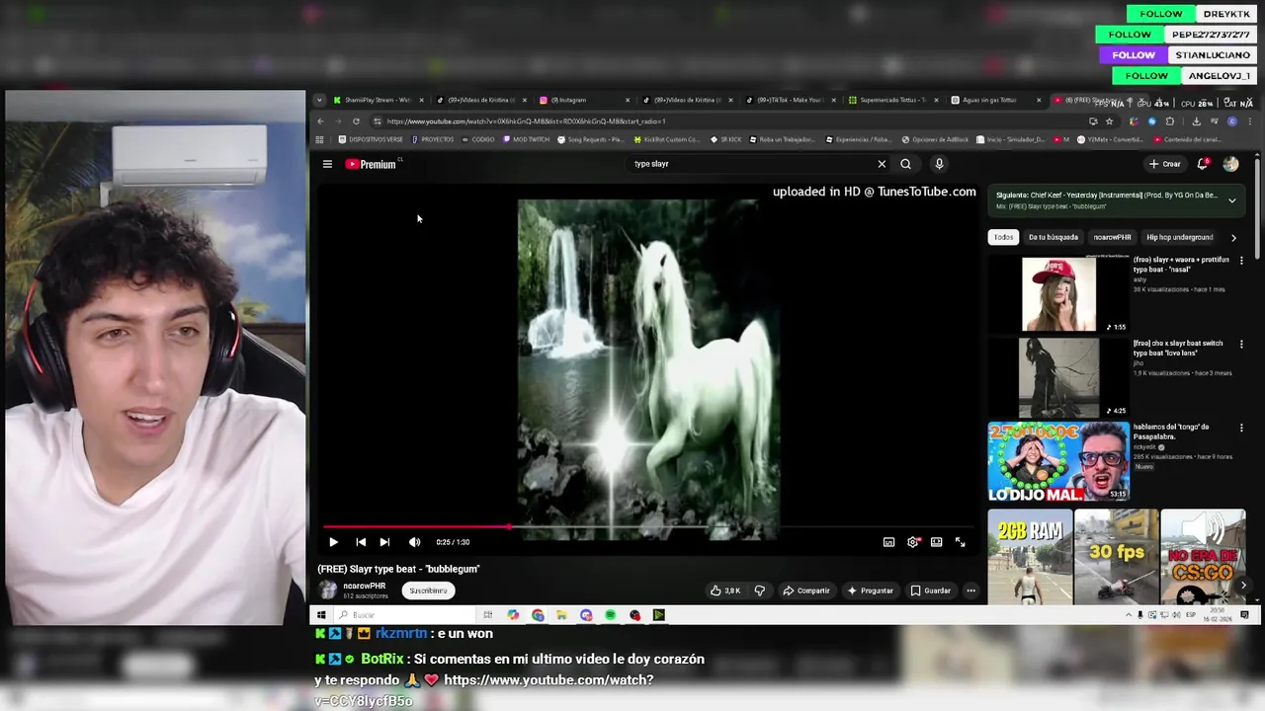Follow DREYKTK in stream overlay
1265x711 pixels.
(x=1161, y=14)
